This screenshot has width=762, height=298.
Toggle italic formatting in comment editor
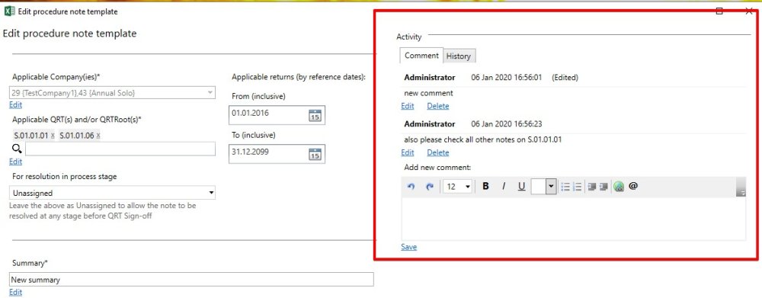504,186
